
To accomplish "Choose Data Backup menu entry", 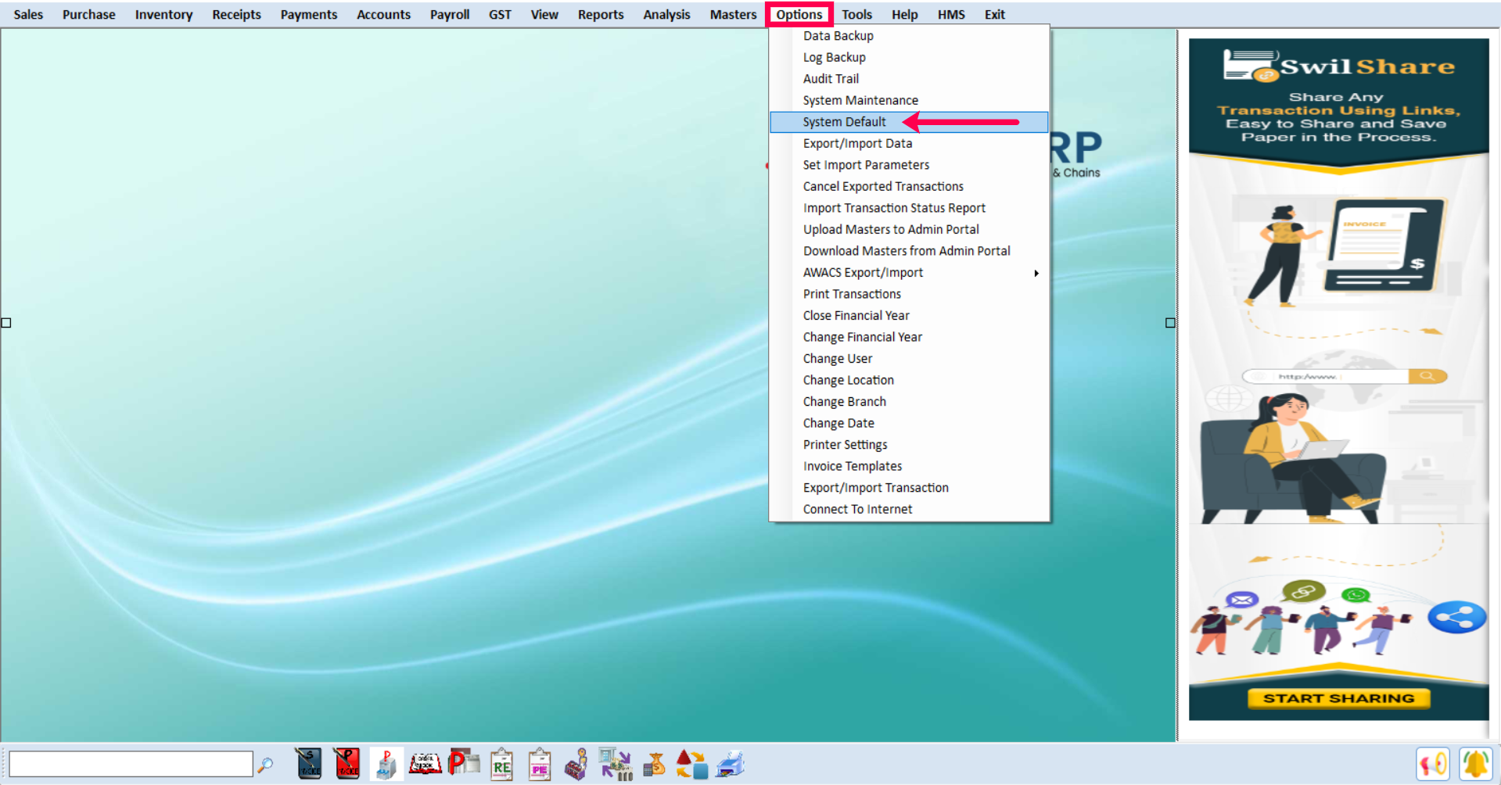I will tap(838, 36).
